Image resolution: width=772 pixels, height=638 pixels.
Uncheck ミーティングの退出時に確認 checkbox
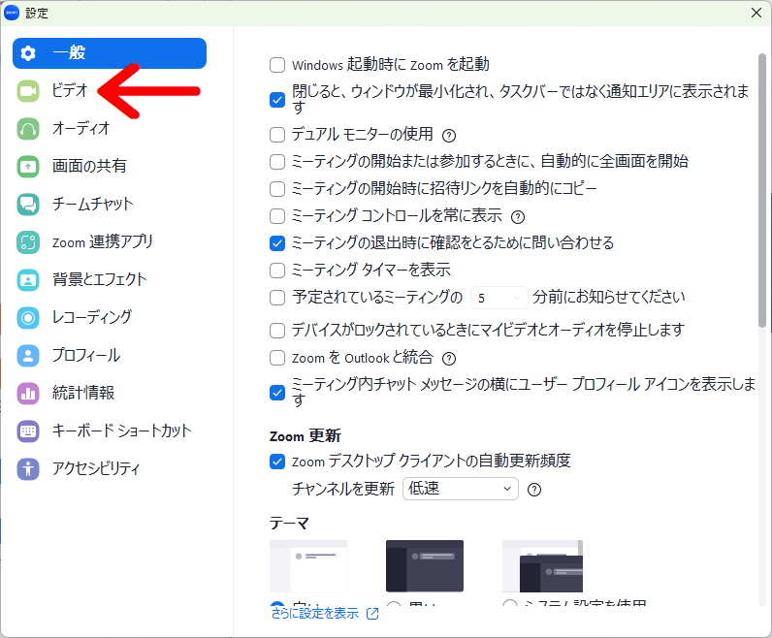point(277,243)
